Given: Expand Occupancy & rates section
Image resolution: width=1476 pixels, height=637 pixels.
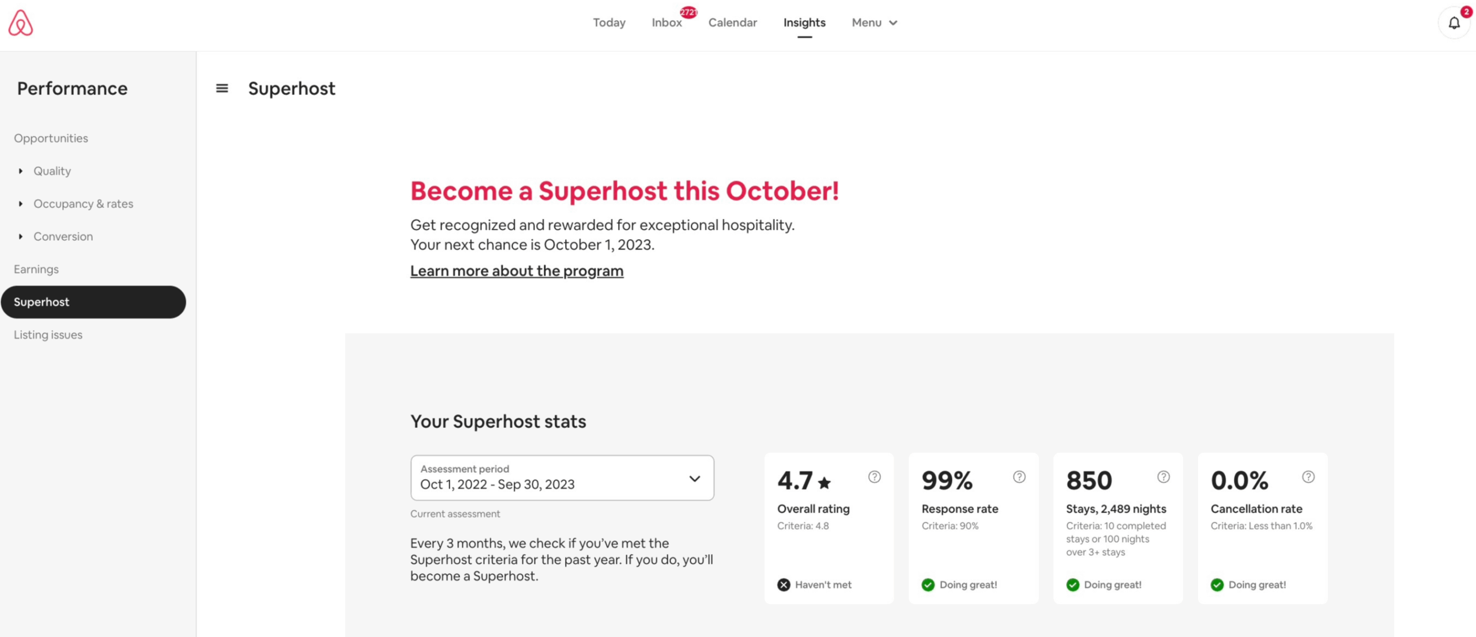Looking at the screenshot, I should click(83, 204).
